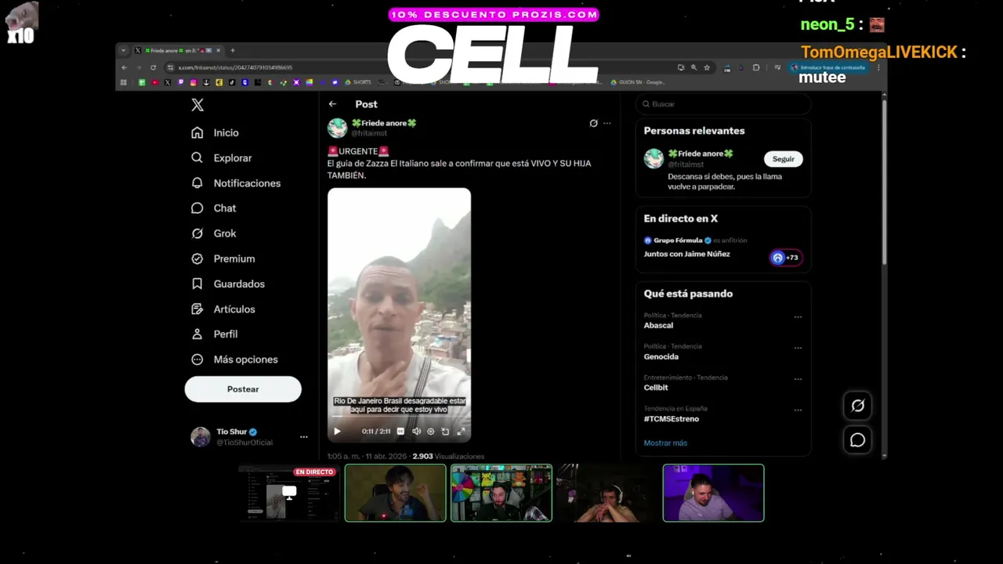Open the post's three-dot more menu
The image size is (1003, 564).
pos(607,123)
